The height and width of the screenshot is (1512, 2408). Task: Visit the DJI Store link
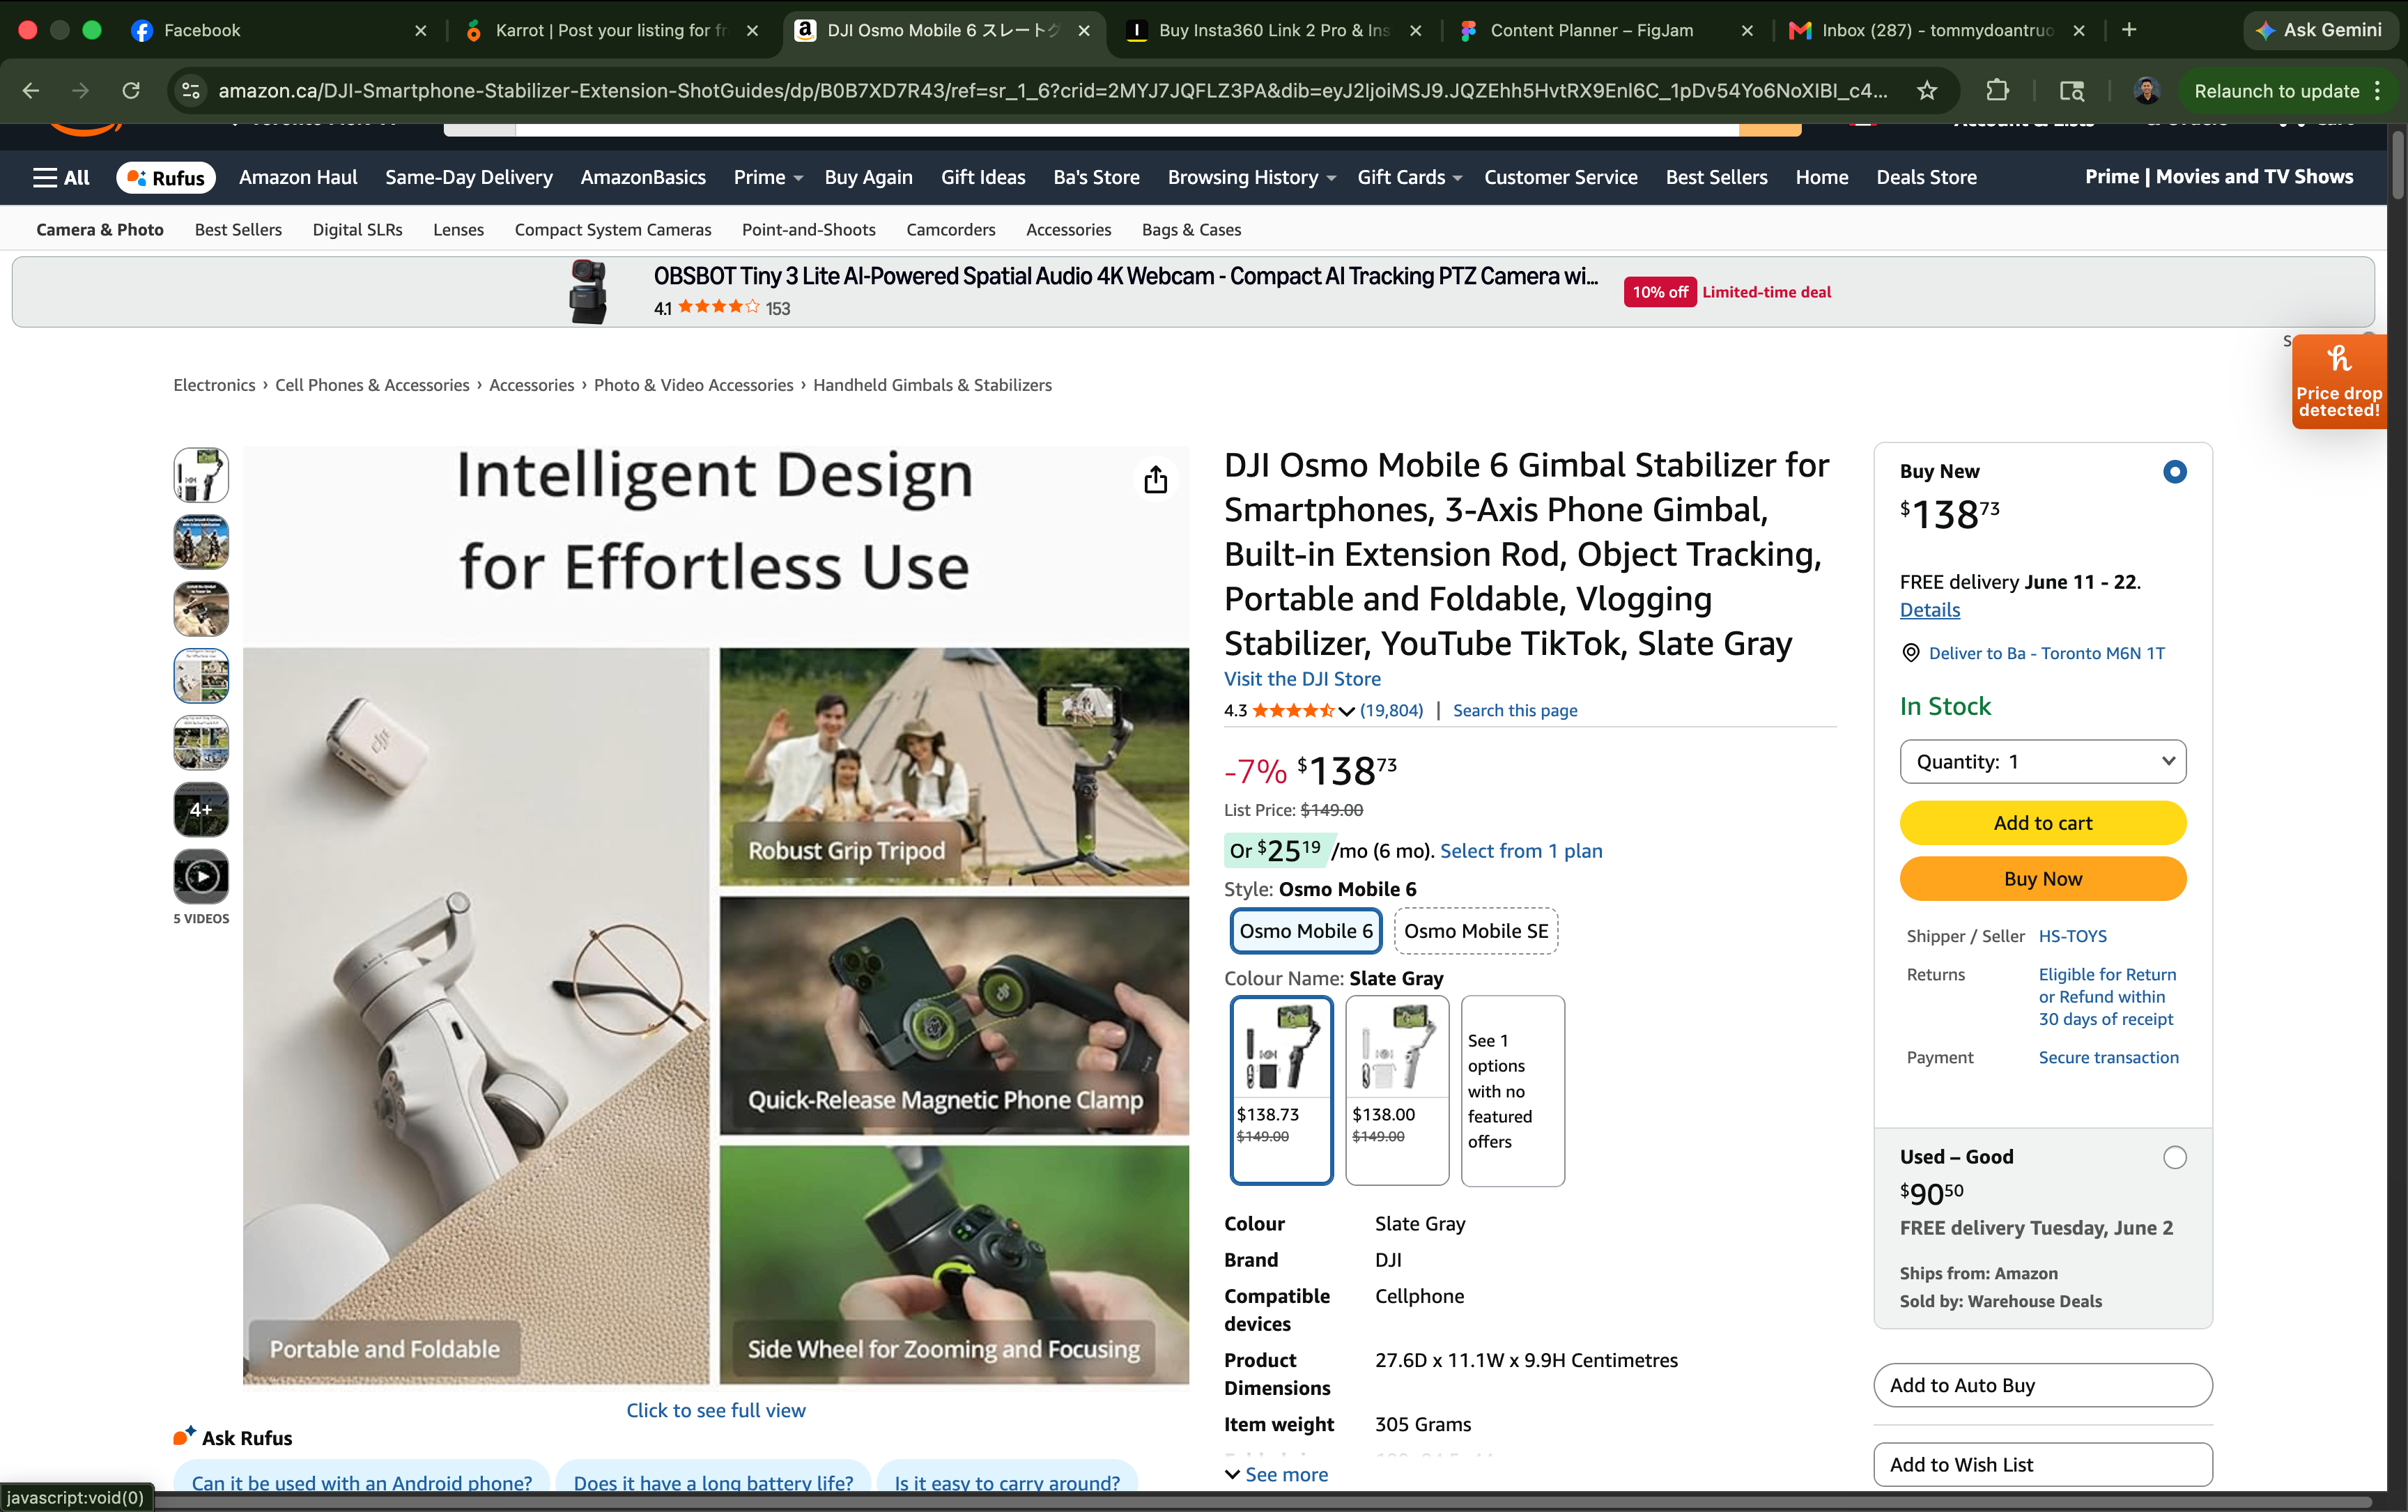1302,679
